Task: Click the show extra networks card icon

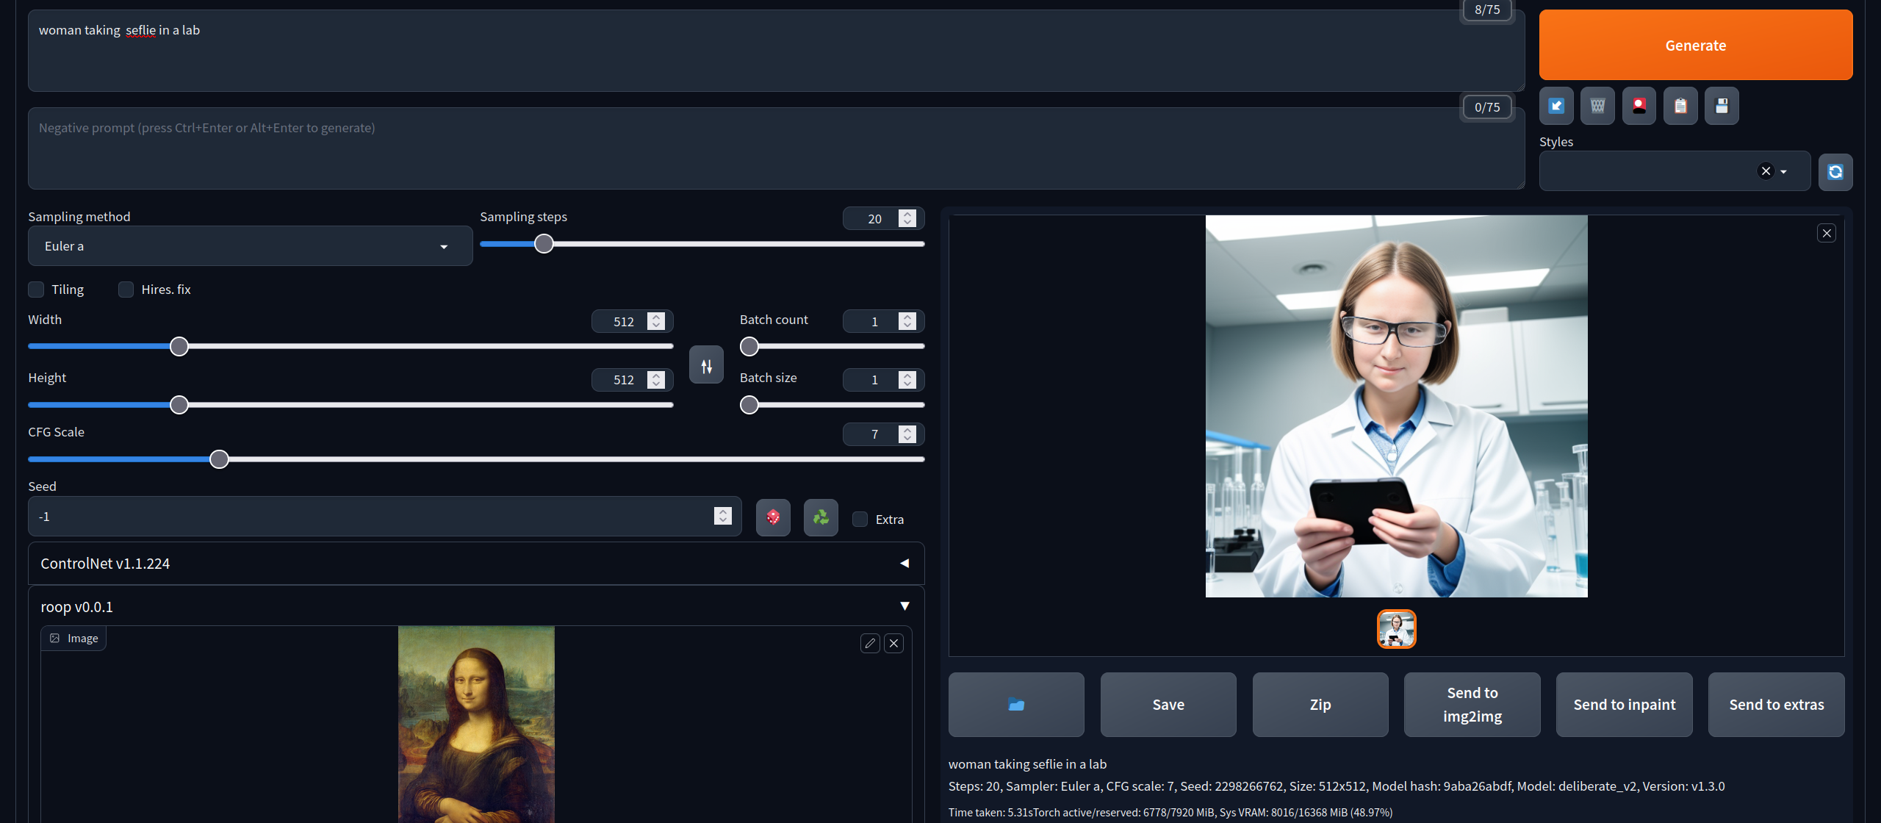Action: coord(1639,106)
